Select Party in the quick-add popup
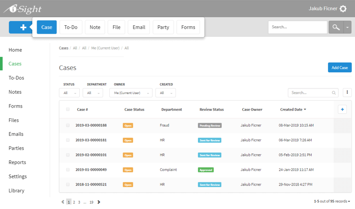The width and height of the screenshot is (355, 209). [163, 27]
